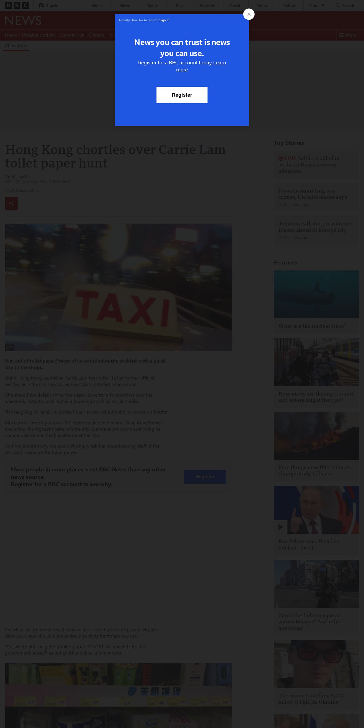364x728 pixels.
Task: Click the red share icon button
Action: pos(11,204)
